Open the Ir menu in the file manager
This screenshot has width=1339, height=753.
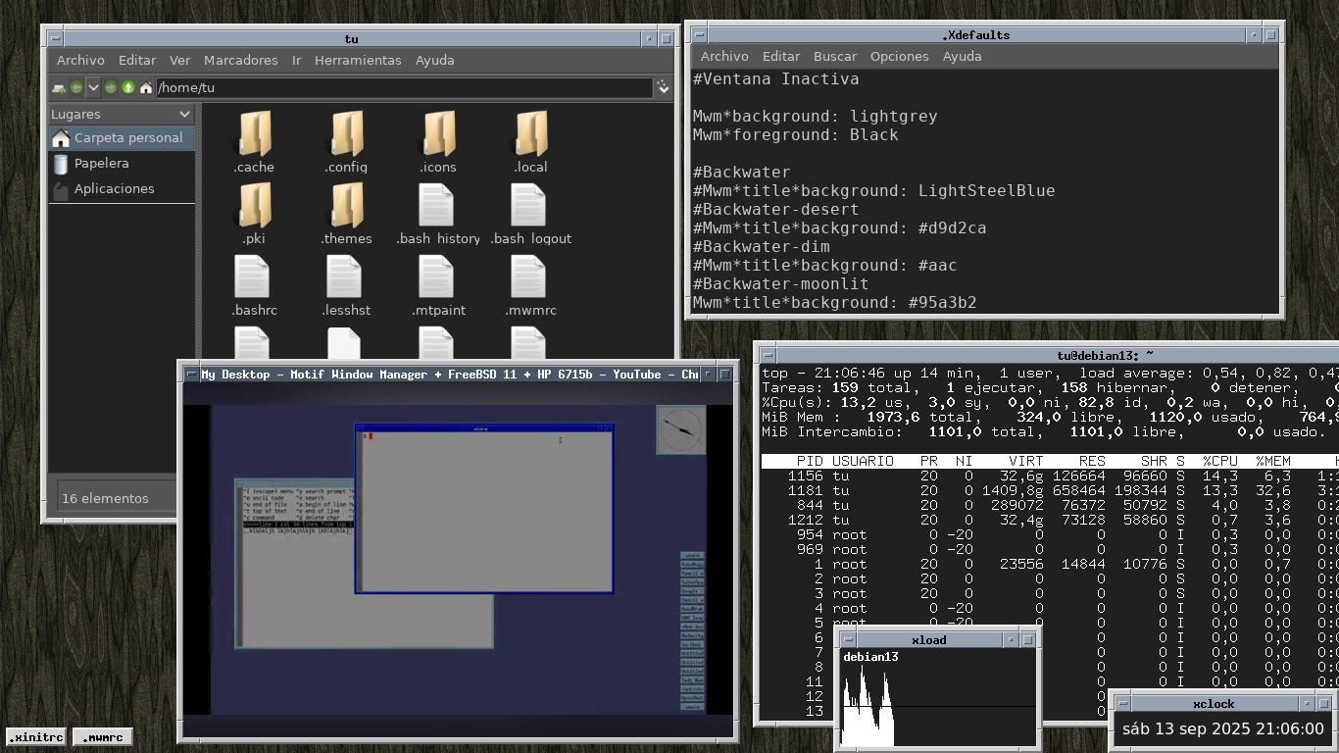click(x=296, y=60)
